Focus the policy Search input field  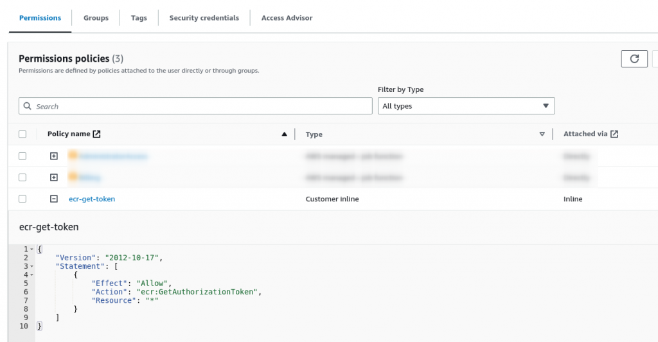coord(199,106)
